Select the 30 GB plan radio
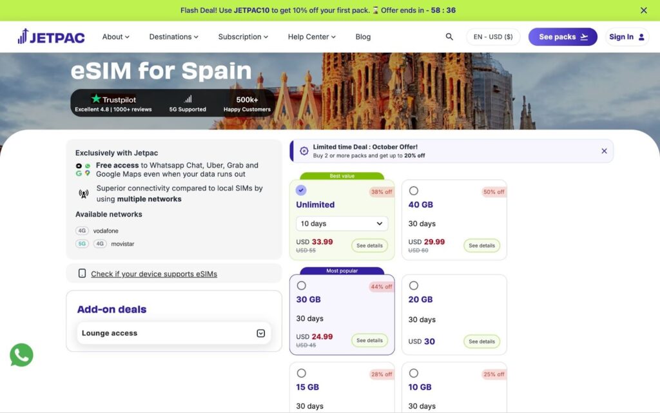660x413 pixels. pos(302,285)
